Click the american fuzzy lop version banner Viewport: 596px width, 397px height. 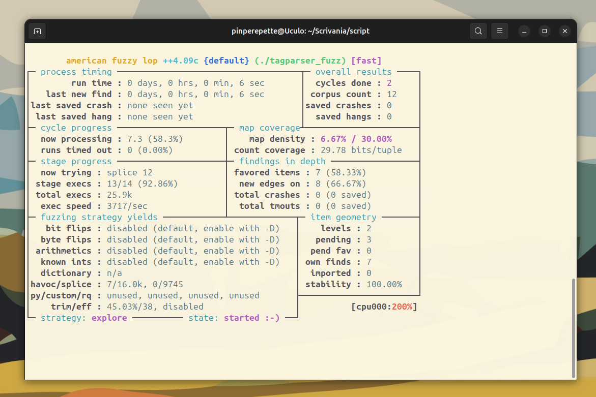[x=131, y=60]
